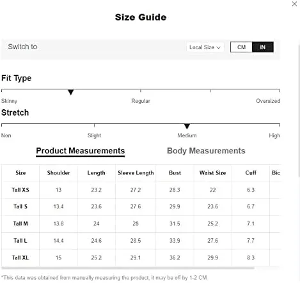This screenshot has width=300, height=283.
Task: Click the vertical scrollbar on right edge
Action: [299, 111]
